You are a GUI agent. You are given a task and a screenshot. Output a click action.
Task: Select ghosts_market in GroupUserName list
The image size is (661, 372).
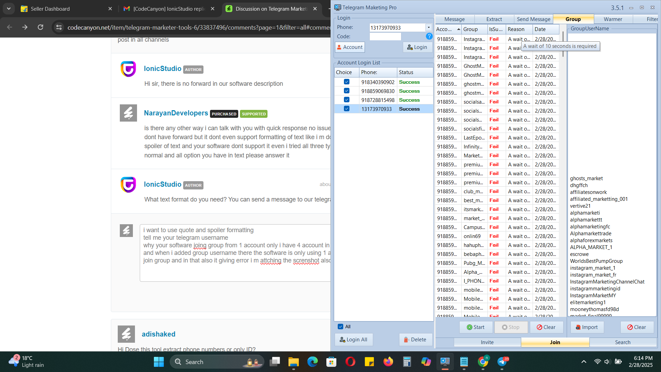[586, 178]
